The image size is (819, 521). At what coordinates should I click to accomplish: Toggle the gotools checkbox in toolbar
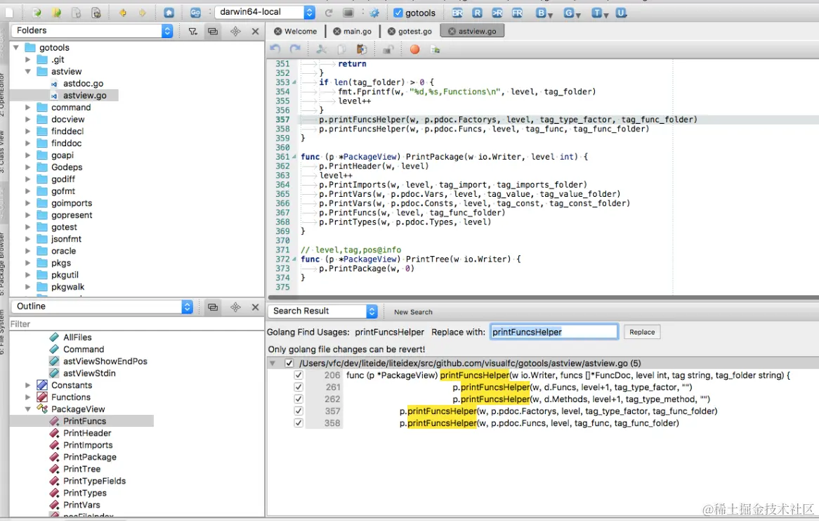pyautogui.click(x=398, y=13)
